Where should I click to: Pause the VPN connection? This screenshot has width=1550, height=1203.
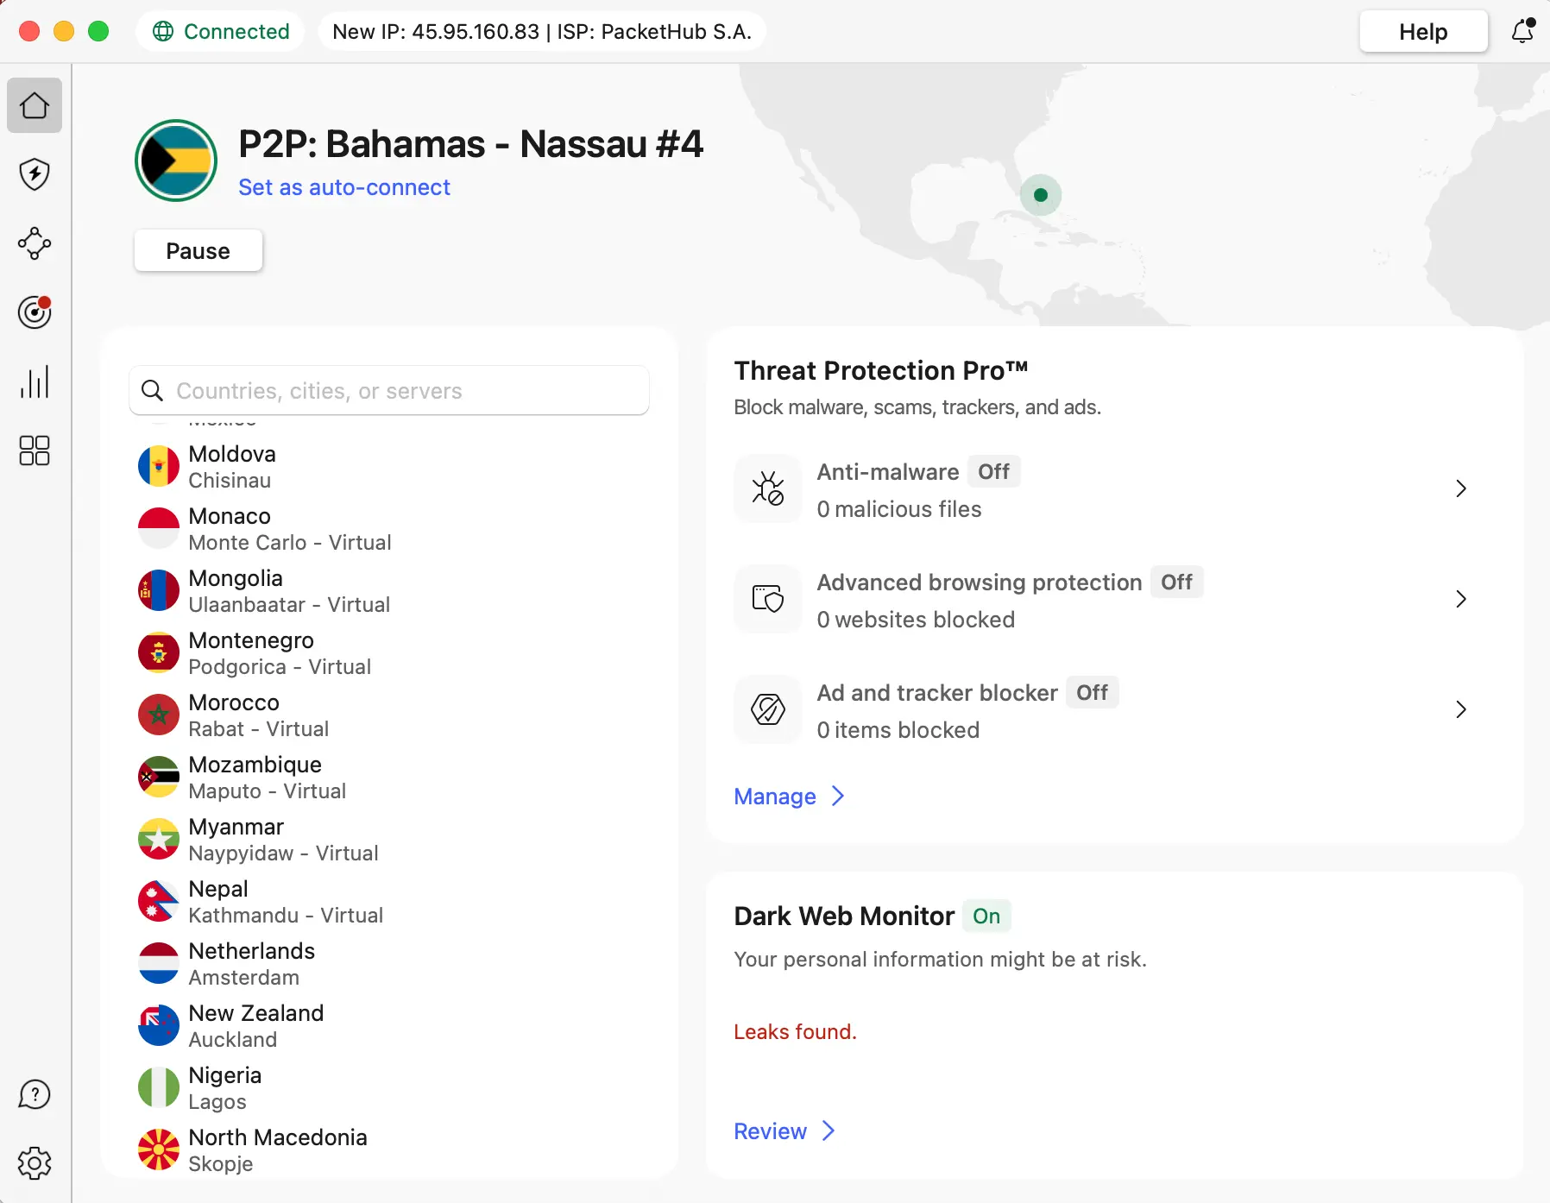point(198,250)
